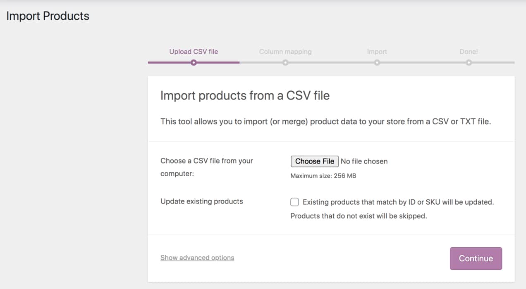Click the Done! step circle marker

pyautogui.click(x=469, y=63)
